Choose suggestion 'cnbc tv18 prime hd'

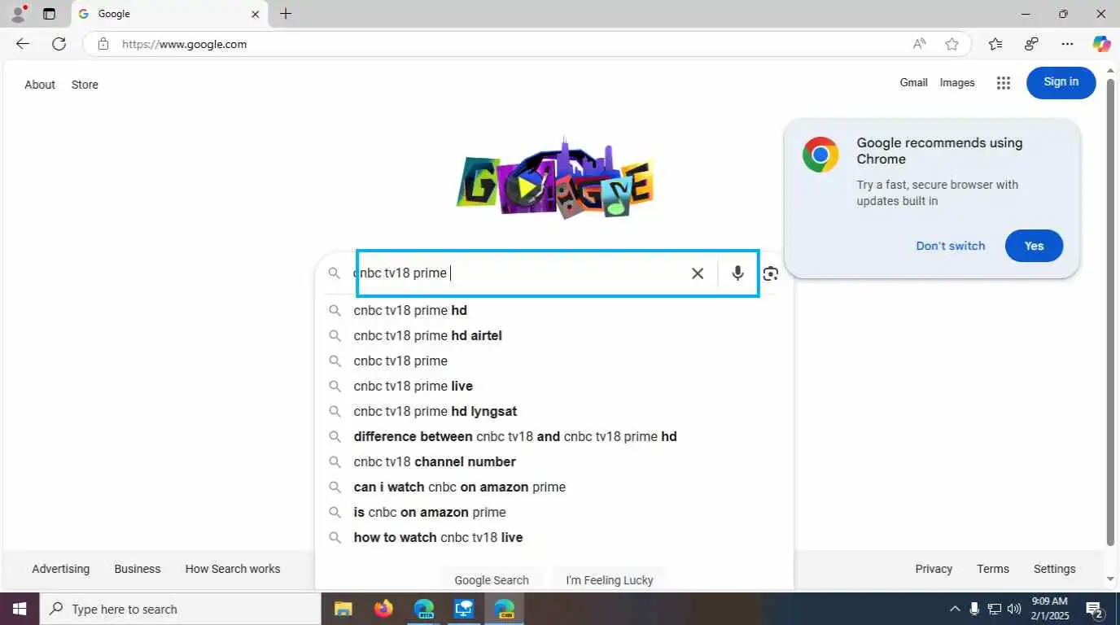tap(553, 310)
